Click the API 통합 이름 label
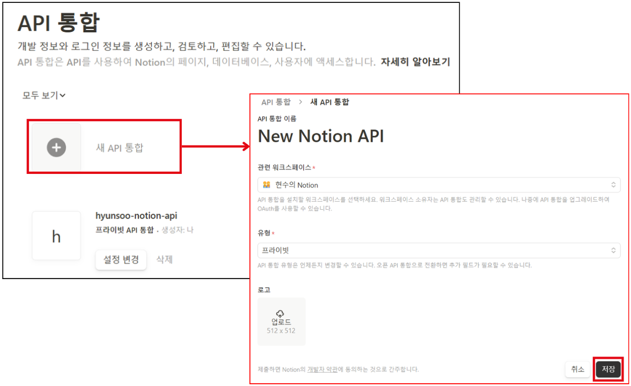The image size is (631, 386). click(x=277, y=118)
